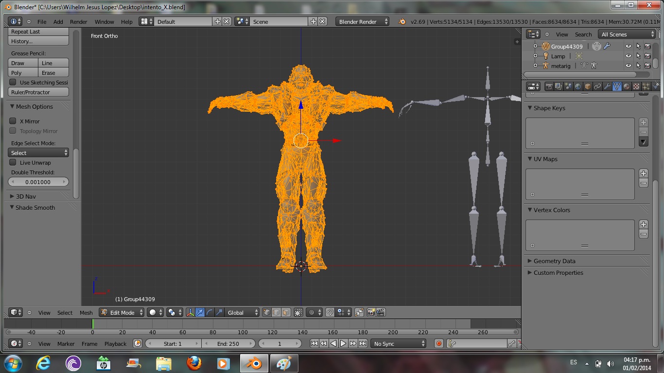Open the Material properties tab
Image resolution: width=664 pixels, height=373 pixels.
[627, 86]
